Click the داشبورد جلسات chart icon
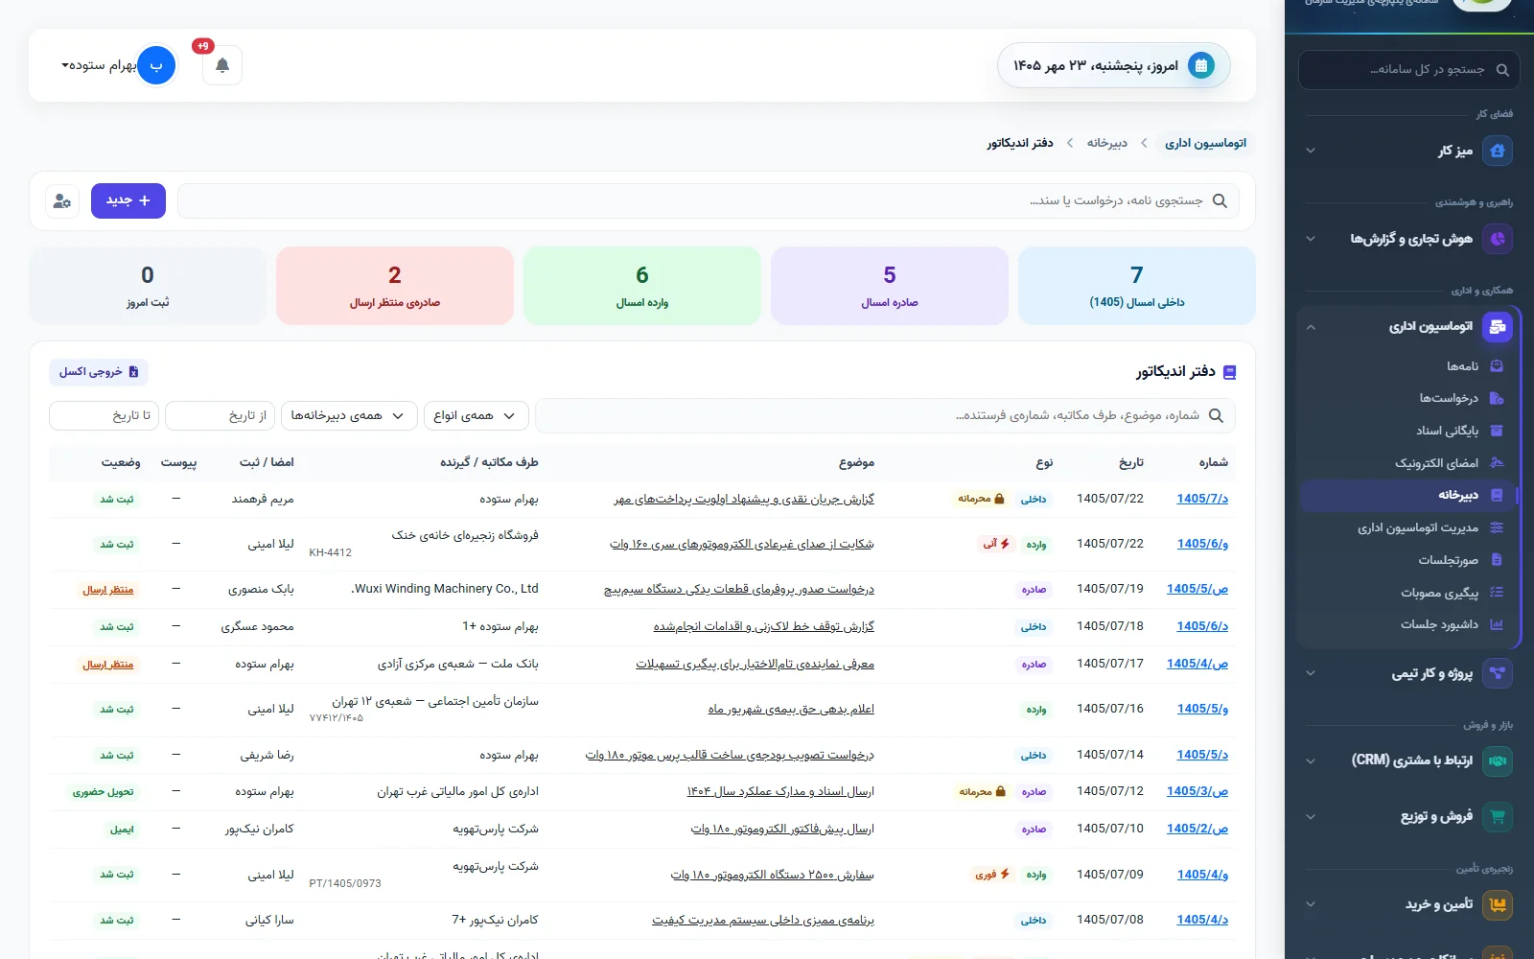Screen dimensions: 1534x959 (1497, 624)
